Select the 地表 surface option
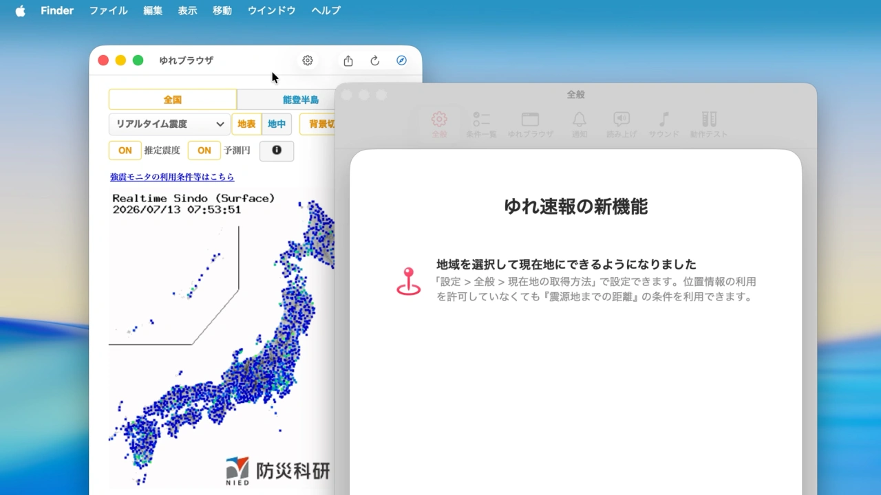 (x=246, y=124)
